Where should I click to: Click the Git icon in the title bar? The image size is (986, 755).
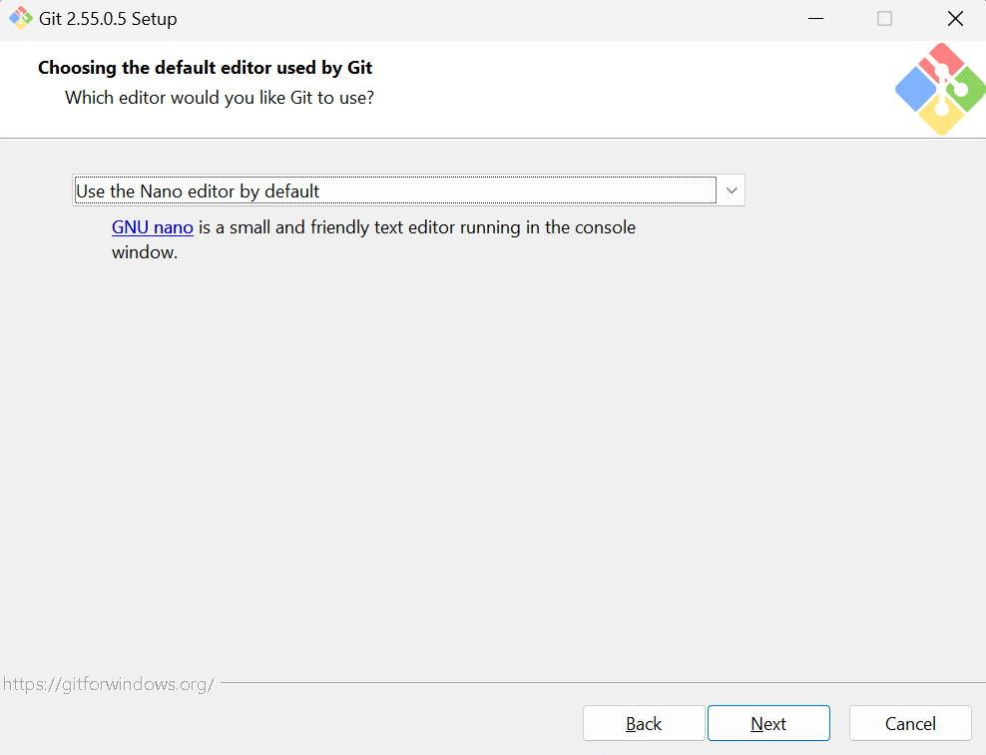click(x=20, y=18)
